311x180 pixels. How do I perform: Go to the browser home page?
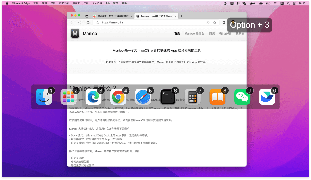tap(88, 22)
